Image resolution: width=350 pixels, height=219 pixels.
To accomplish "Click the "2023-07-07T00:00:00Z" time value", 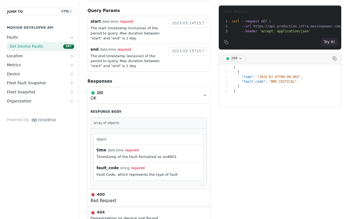I will 279,77.
